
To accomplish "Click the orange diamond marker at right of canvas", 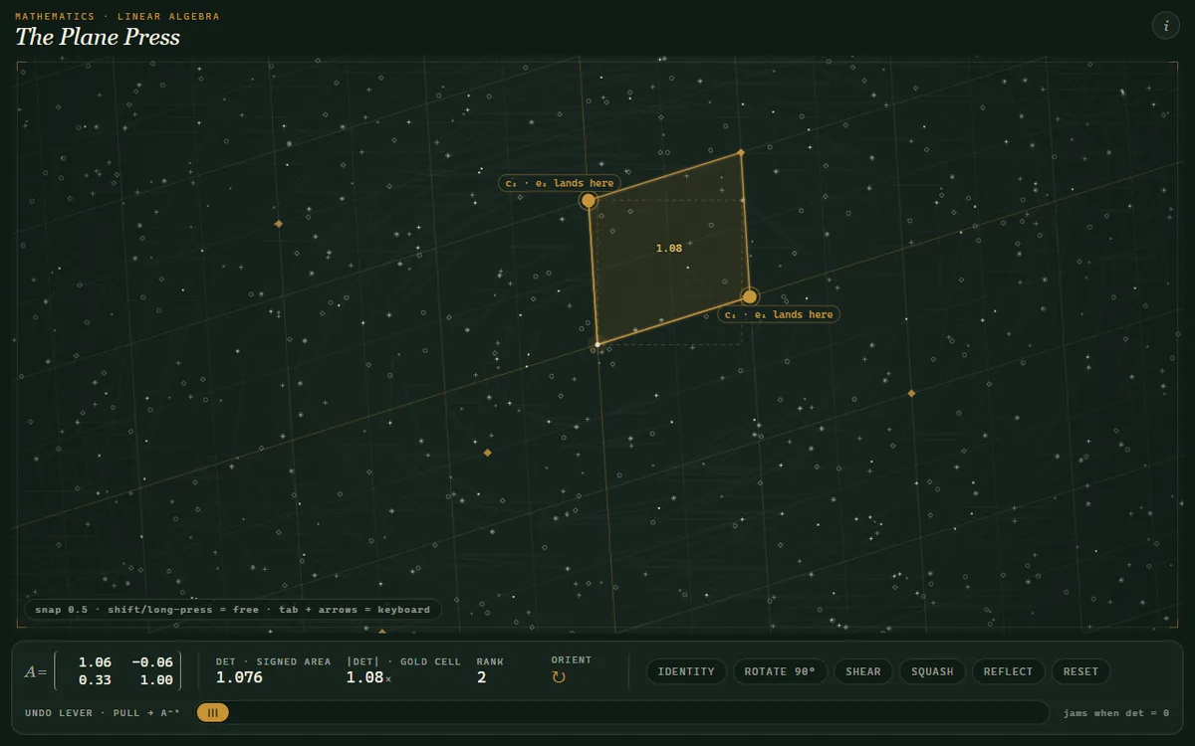I will click(x=911, y=394).
